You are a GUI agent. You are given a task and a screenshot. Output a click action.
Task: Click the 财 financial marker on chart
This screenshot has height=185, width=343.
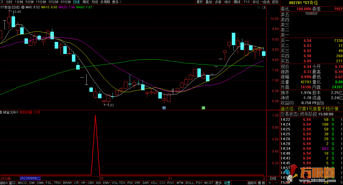point(164,108)
